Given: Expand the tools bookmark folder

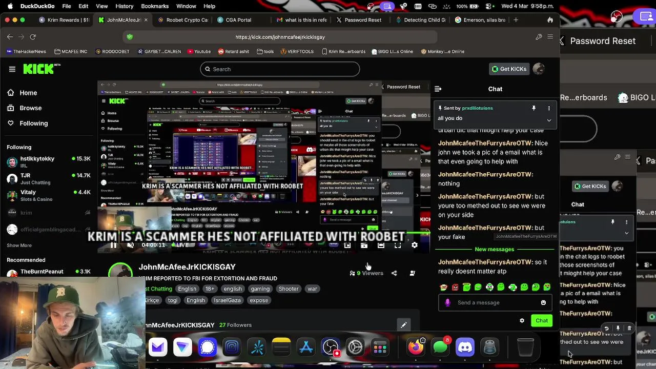Looking at the screenshot, I should tap(265, 51).
